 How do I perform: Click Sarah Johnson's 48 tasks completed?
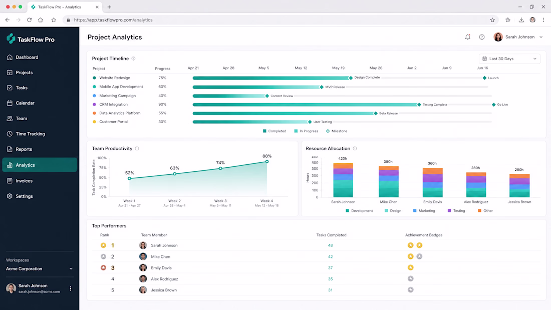pos(330,245)
